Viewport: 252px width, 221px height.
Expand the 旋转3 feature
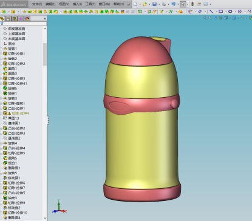[x=1, y=98]
